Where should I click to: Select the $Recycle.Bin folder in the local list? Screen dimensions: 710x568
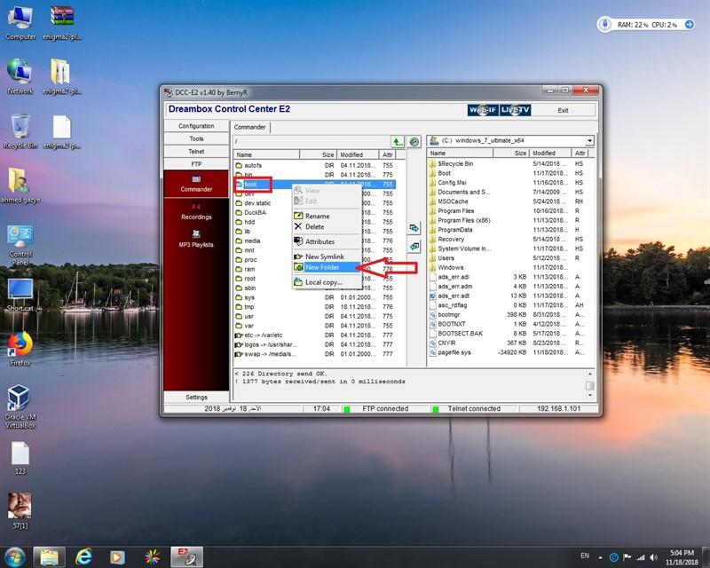tap(509, 163)
